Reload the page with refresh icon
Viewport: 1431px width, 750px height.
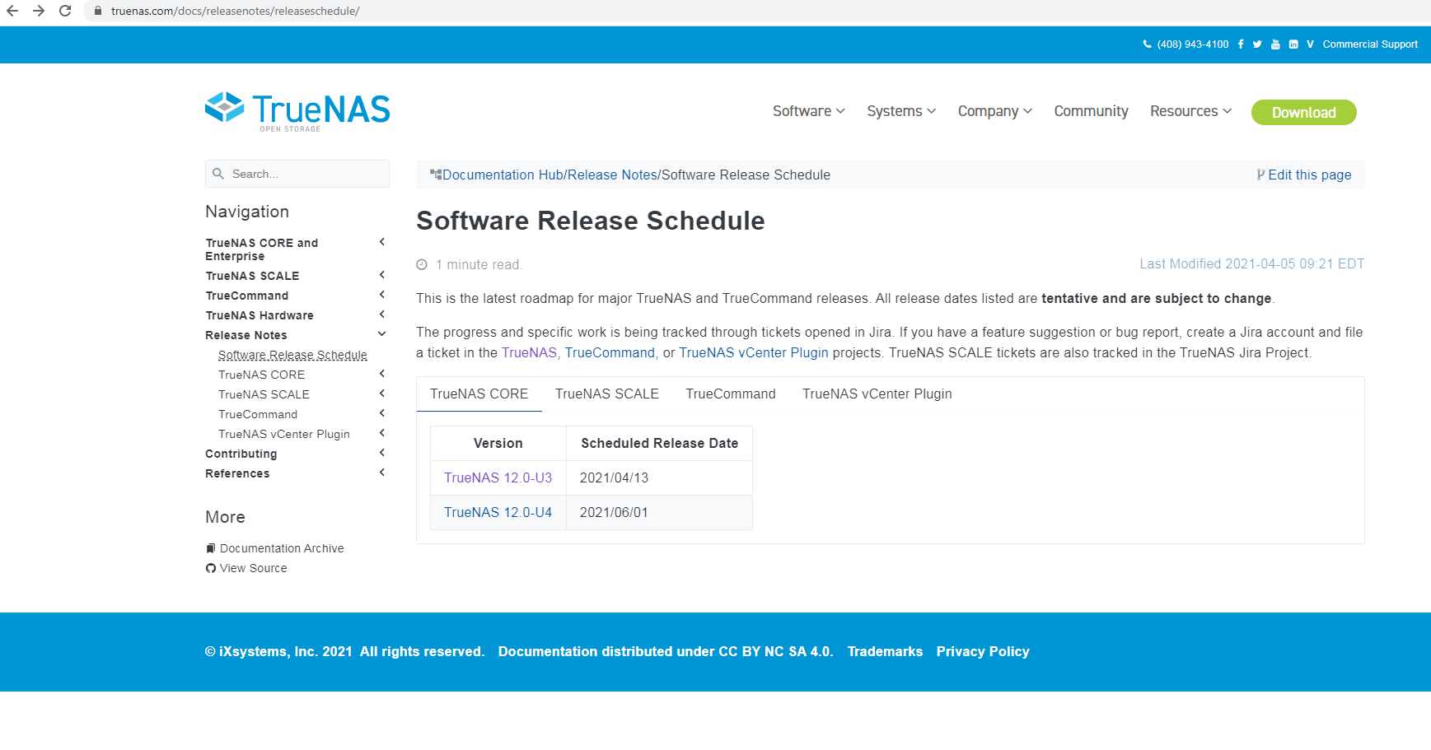pyautogui.click(x=65, y=11)
